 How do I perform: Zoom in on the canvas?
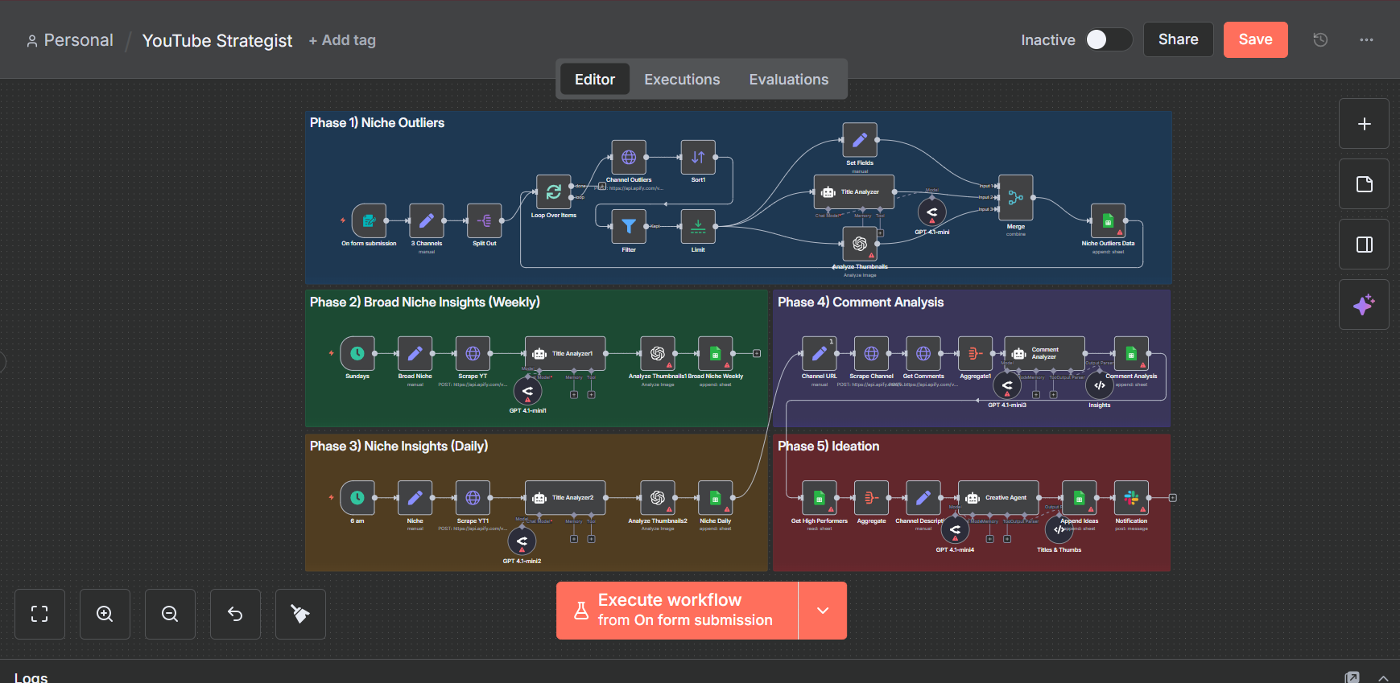tap(105, 614)
